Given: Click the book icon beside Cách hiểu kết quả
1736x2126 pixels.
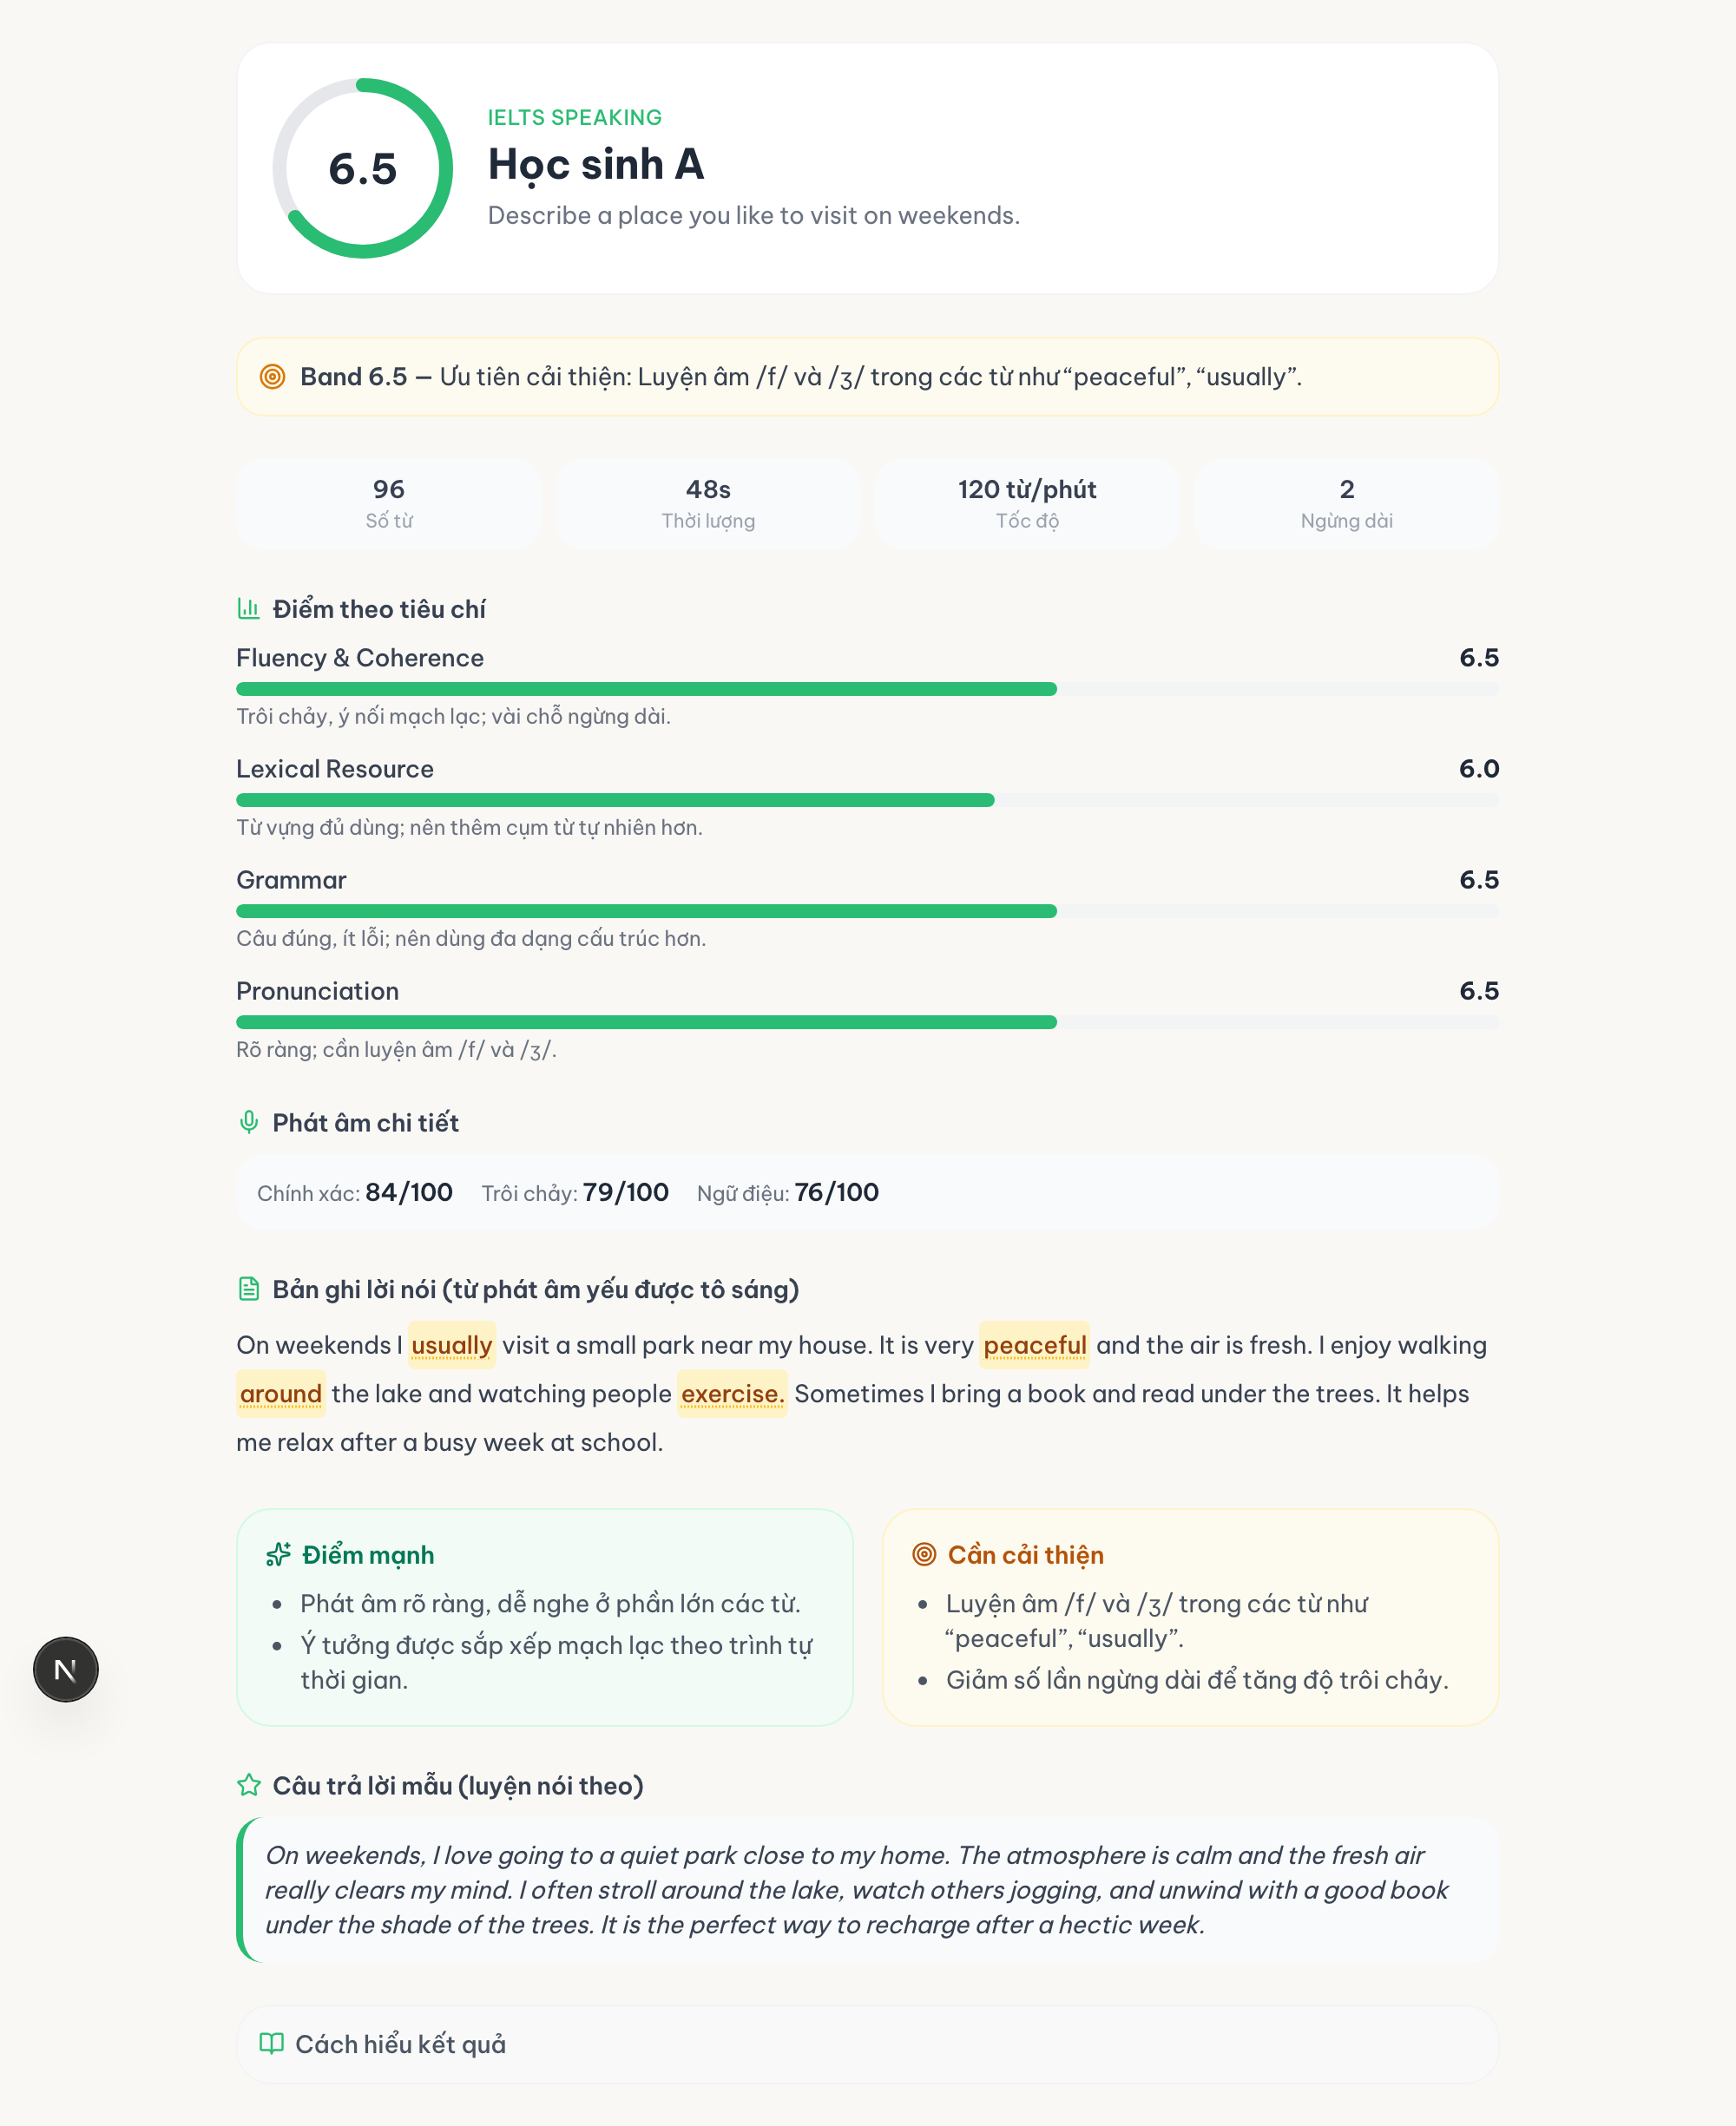Looking at the screenshot, I should [x=271, y=2043].
